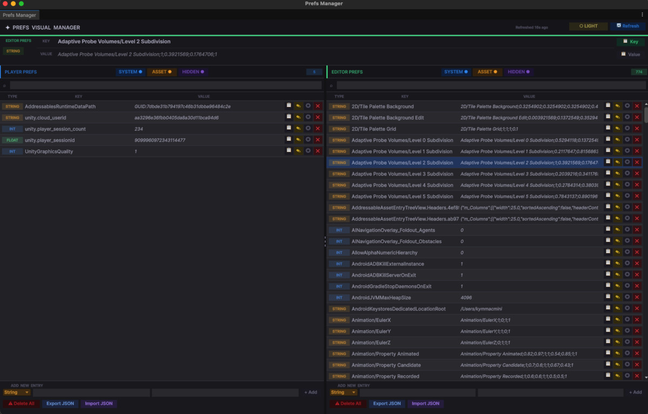Viewport: 648px width, 414px height.
Task: Click the circle icon on the Level 0 Subdivision row
Action: pos(627,140)
